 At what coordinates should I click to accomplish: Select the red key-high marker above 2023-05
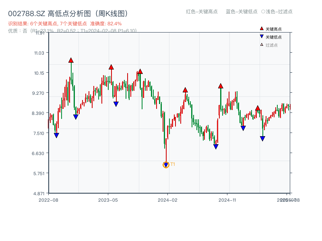coord(111,67)
